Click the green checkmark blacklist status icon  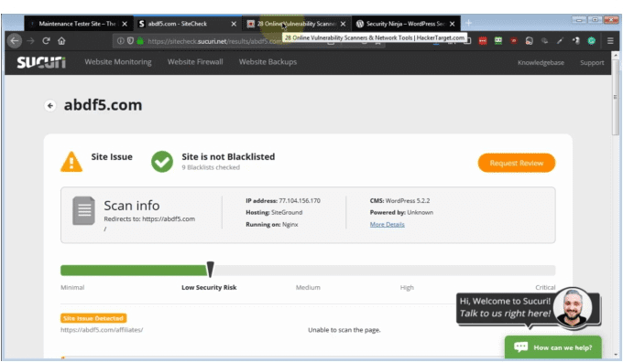pyautogui.click(x=162, y=162)
